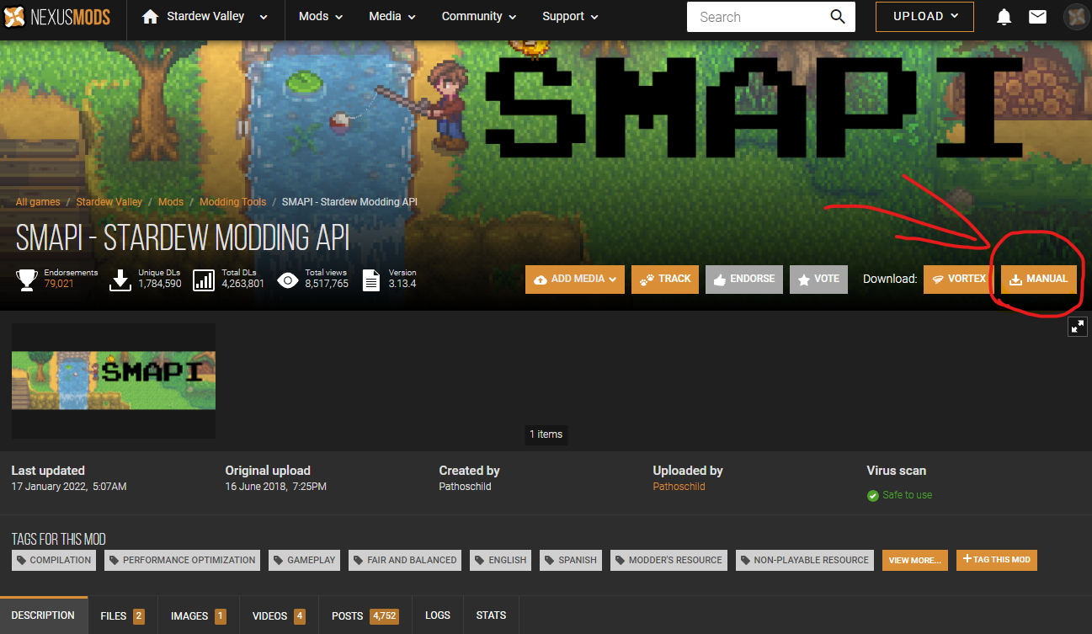Select the Modder's Resource tag
Screen dimensions: 1092x634
click(x=669, y=560)
